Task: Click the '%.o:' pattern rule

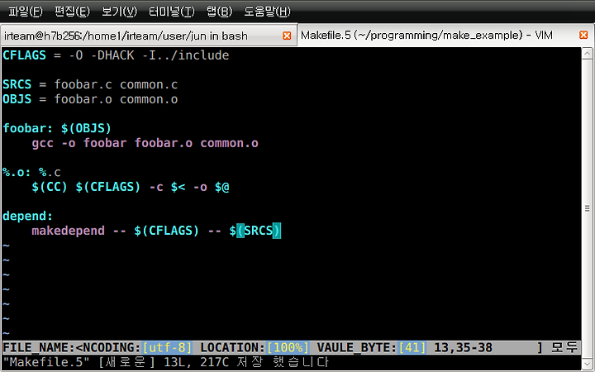Action: pos(17,172)
